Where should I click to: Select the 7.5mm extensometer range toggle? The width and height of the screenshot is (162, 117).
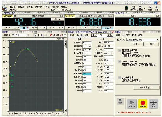[x=83, y=28]
